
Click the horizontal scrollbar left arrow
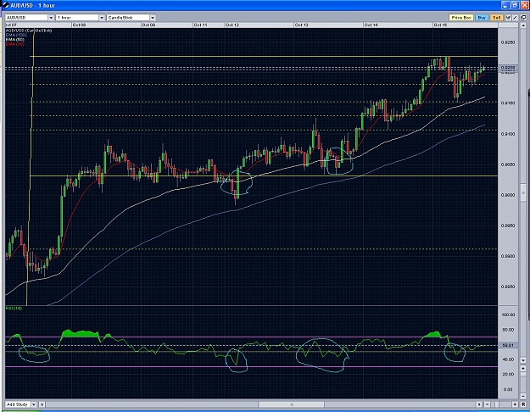tap(42, 404)
